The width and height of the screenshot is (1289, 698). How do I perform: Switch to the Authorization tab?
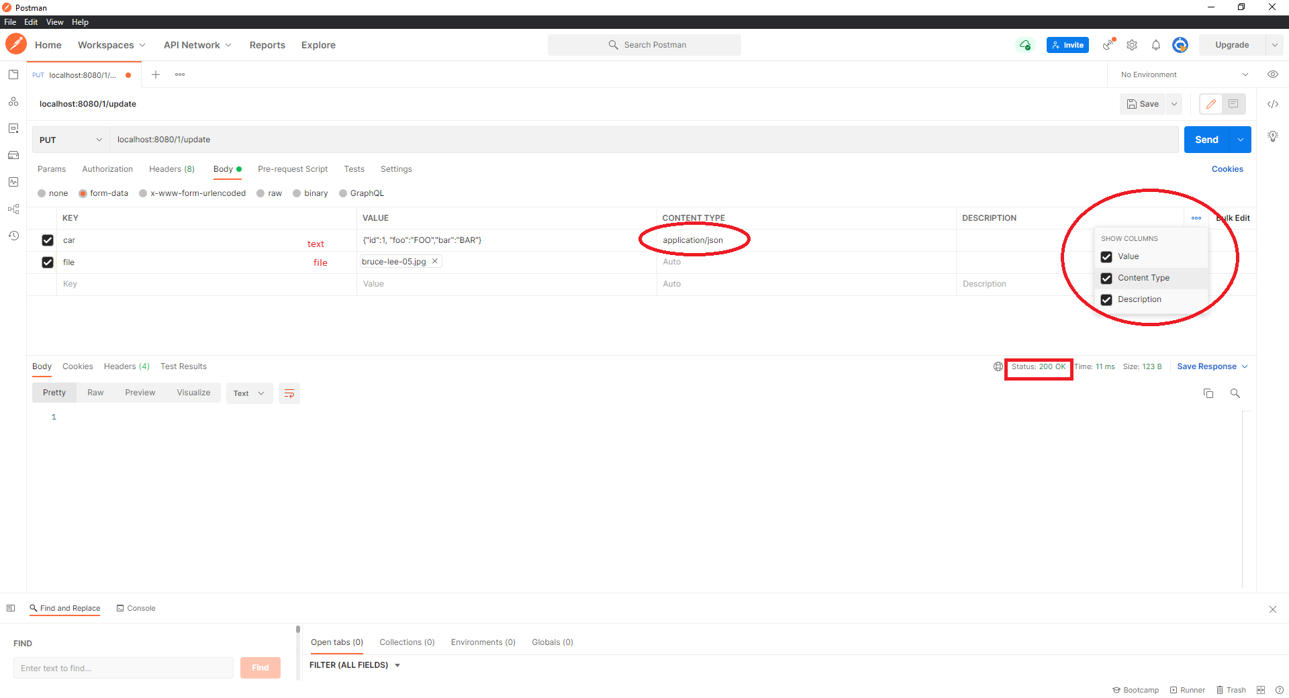coord(107,169)
